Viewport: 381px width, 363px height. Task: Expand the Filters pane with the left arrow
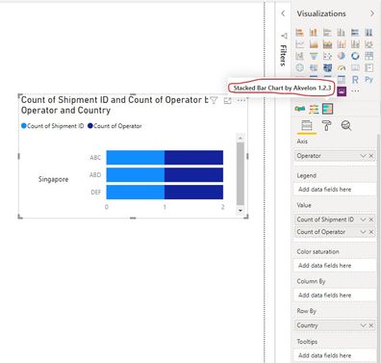(283, 13)
